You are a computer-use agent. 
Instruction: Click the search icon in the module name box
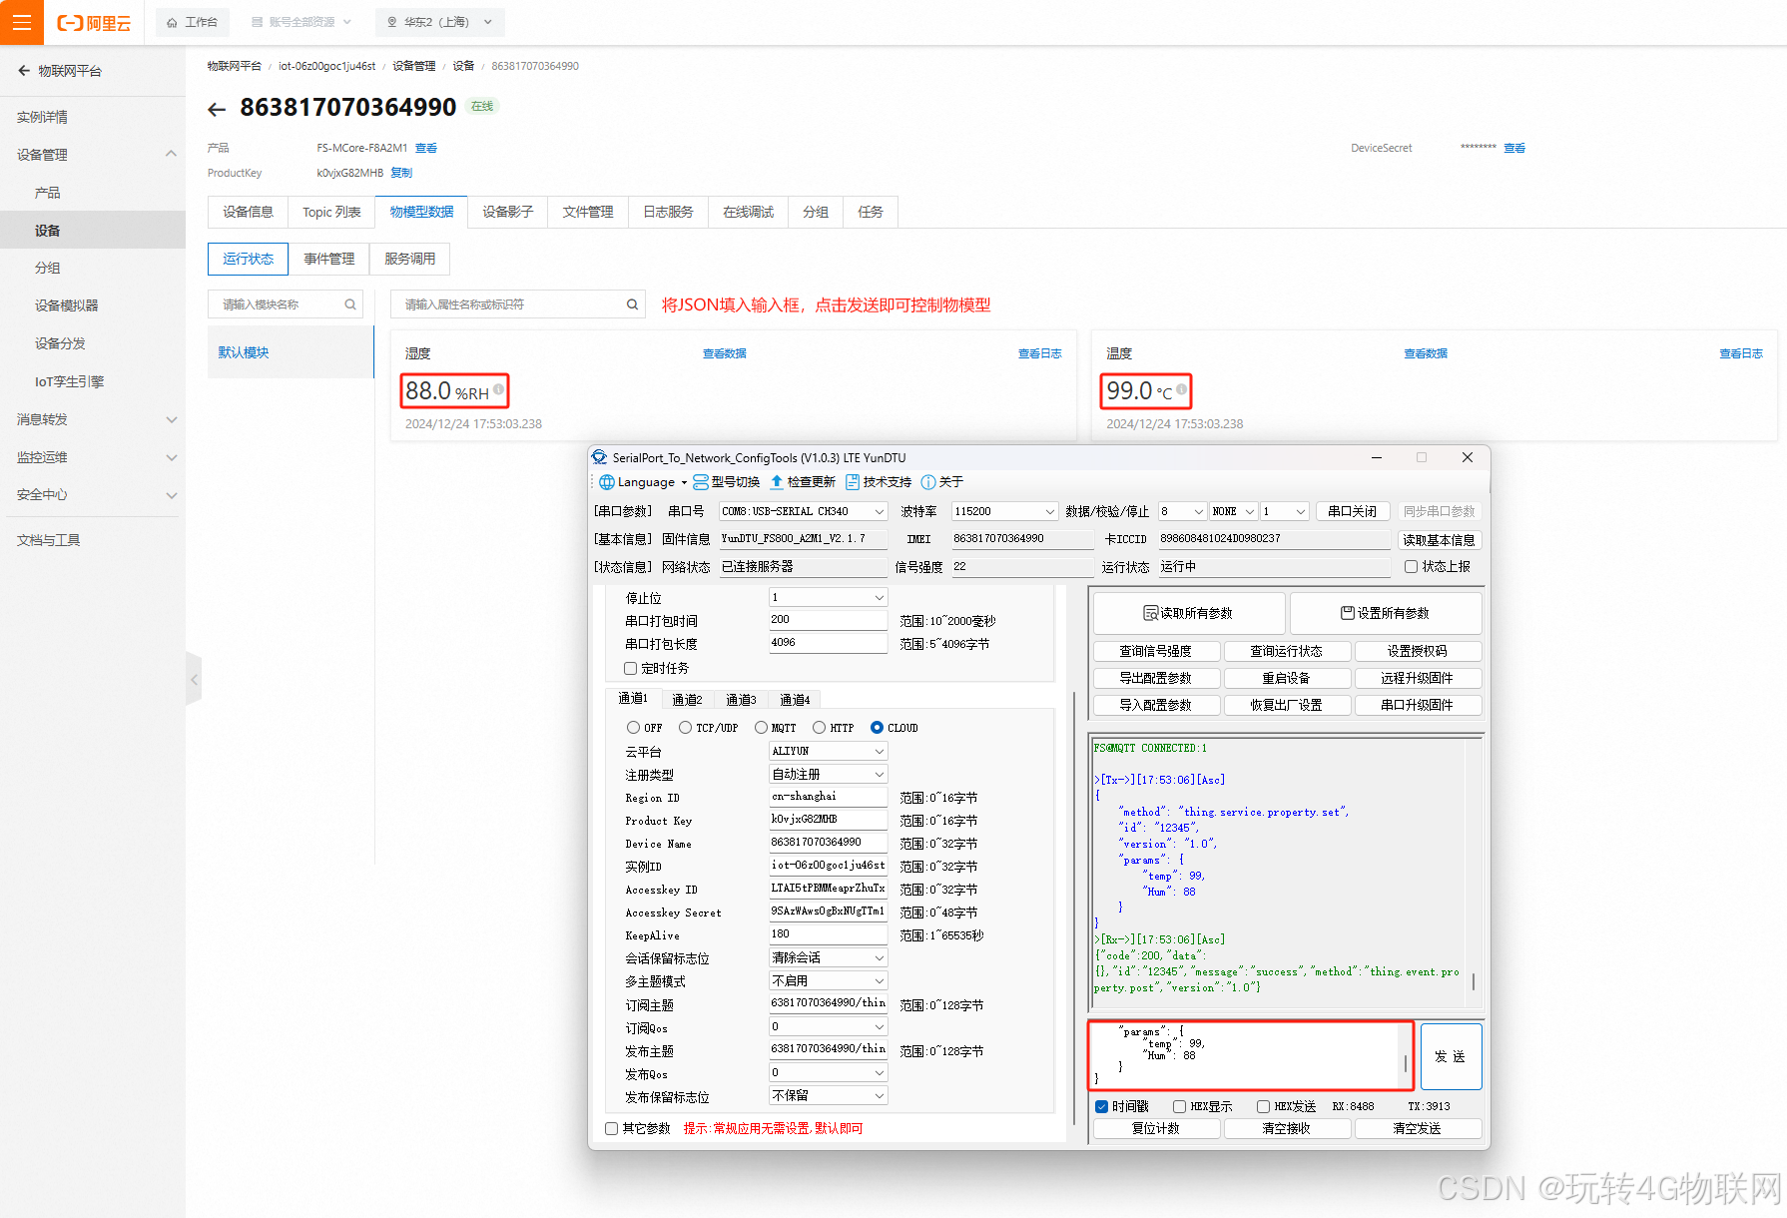tap(350, 304)
